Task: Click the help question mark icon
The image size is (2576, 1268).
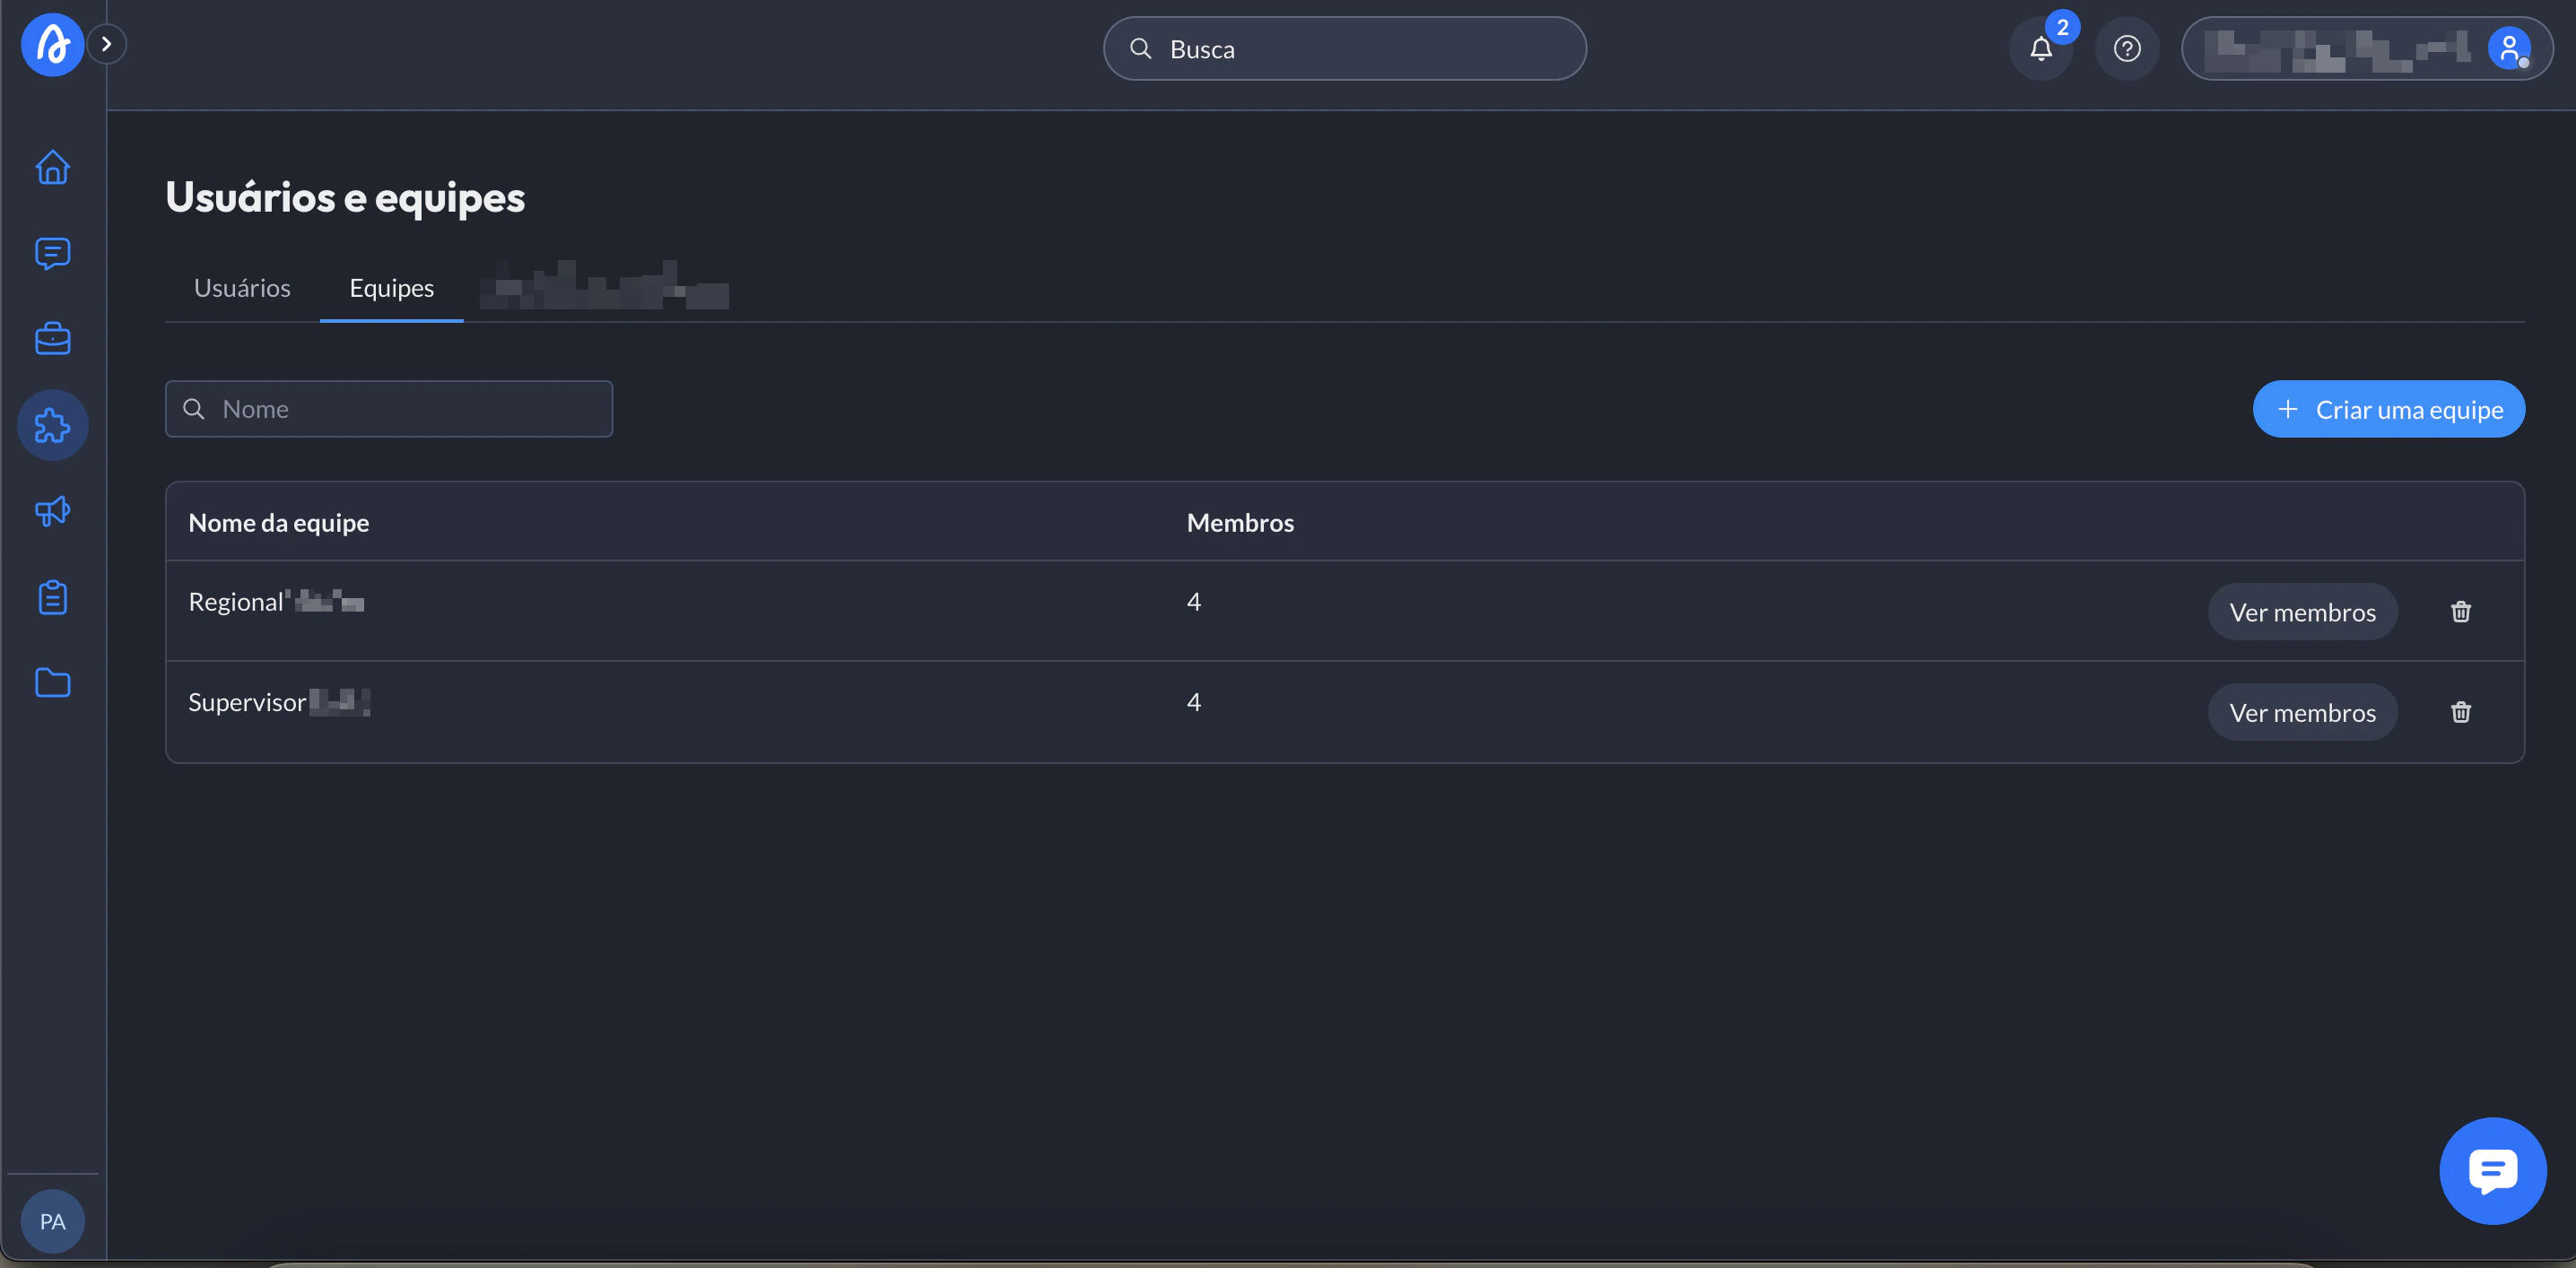Action: pyautogui.click(x=2126, y=48)
